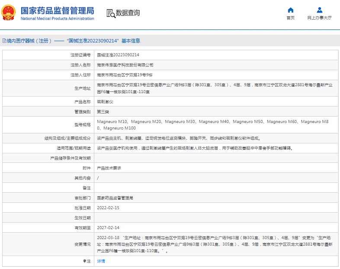Select the 型号规格 label
340x269 pixels.
(x=82, y=125)
